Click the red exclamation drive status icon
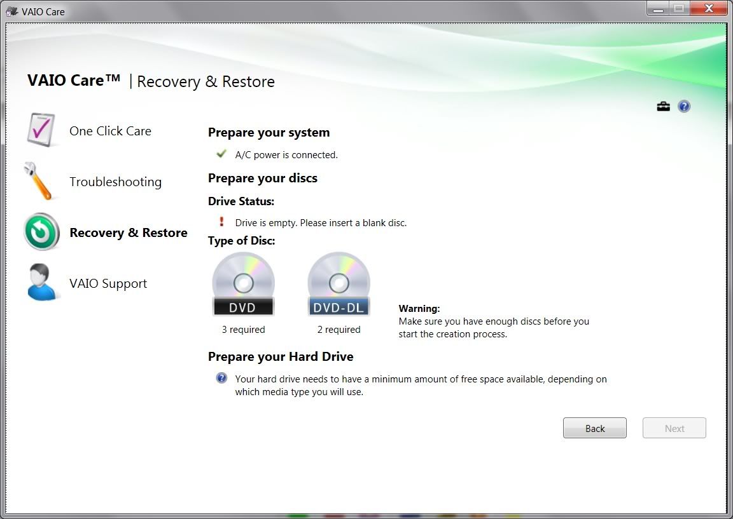The width and height of the screenshot is (733, 519). pyautogui.click(x=221, y=221)
